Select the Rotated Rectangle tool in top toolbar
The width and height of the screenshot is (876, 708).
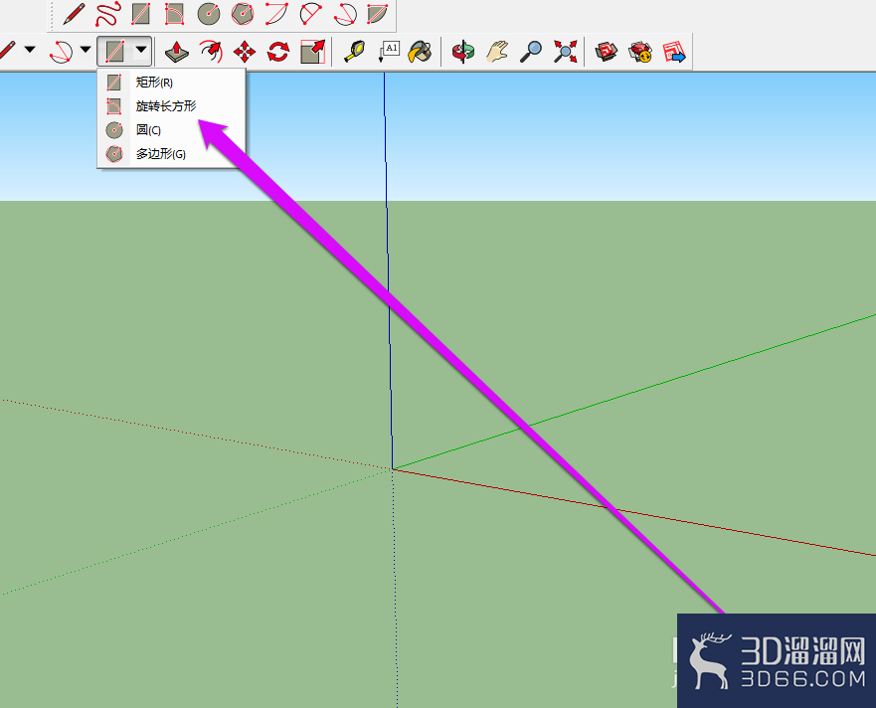click(174, 14)
